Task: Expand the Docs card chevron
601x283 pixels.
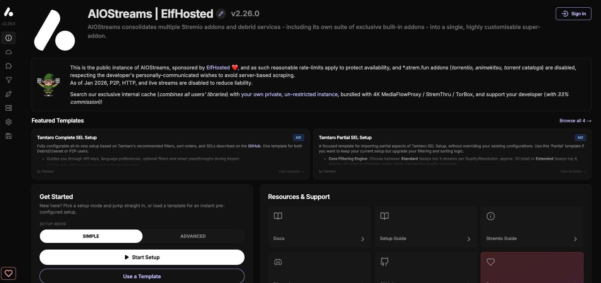Action: point(363,239)
